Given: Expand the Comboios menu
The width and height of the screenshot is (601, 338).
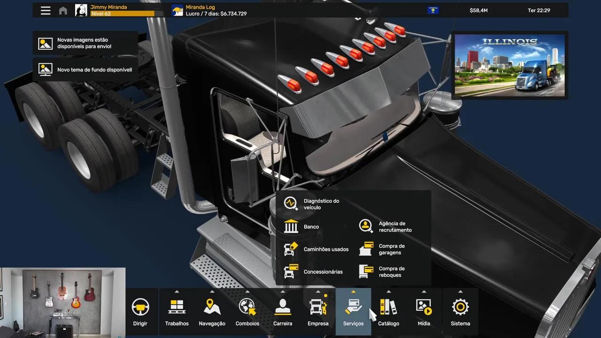Looking at the screenshot, I should tap(247, 312).
